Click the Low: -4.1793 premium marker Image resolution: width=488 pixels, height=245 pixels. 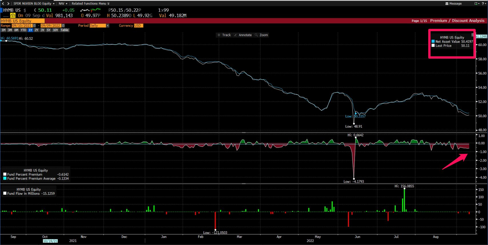point(354,182)
